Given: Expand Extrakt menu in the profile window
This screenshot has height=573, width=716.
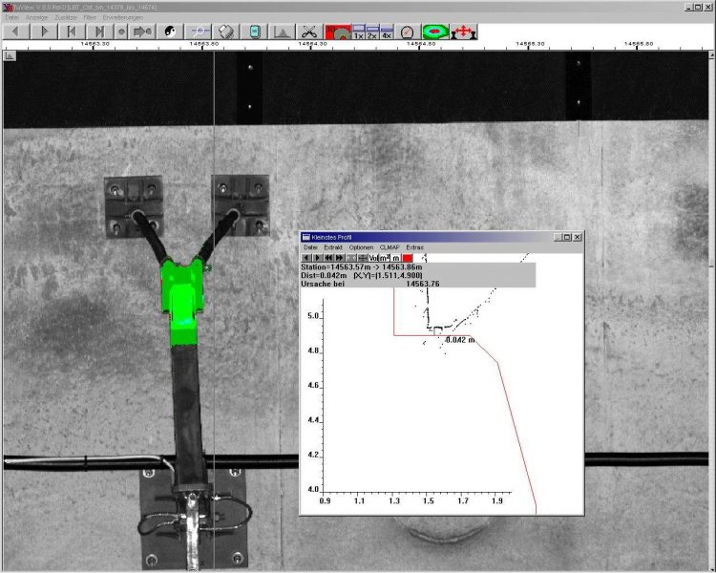Looking at the screenshot, I should coord(333,247).
